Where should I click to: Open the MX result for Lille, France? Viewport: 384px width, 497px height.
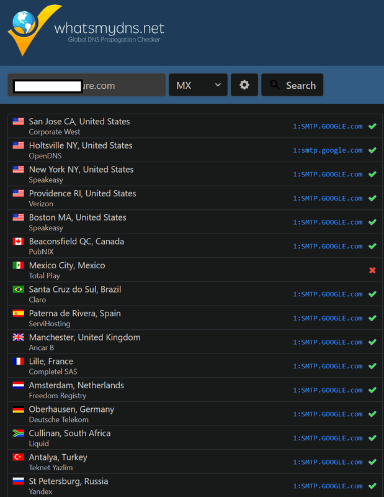(x=328, y=367)
